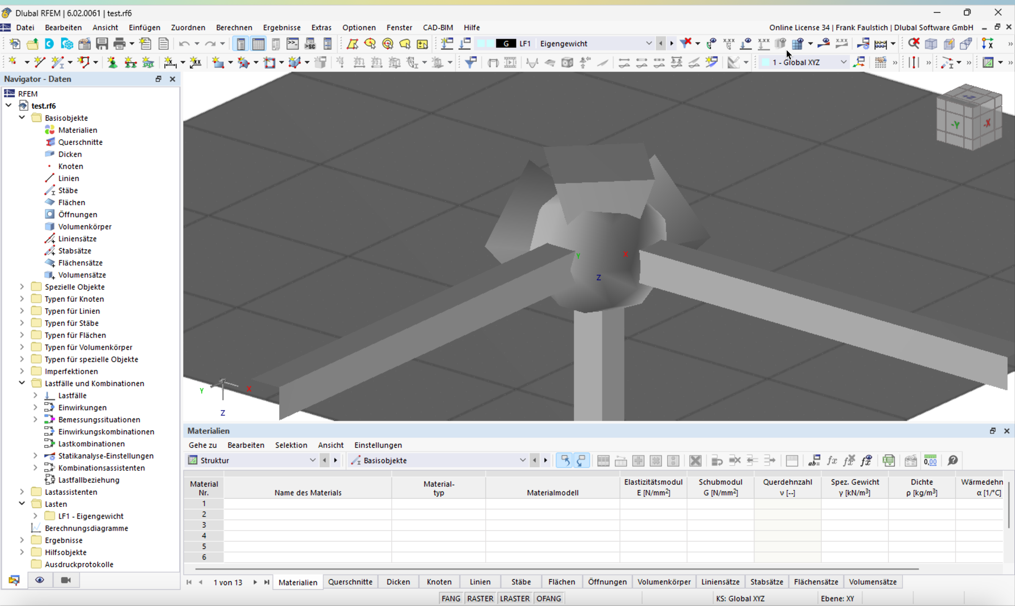Image resolution: width=1015 pixels, height=606 pixels.
Task: Expand the Lastfälle tree node
Action: [36, 395]
